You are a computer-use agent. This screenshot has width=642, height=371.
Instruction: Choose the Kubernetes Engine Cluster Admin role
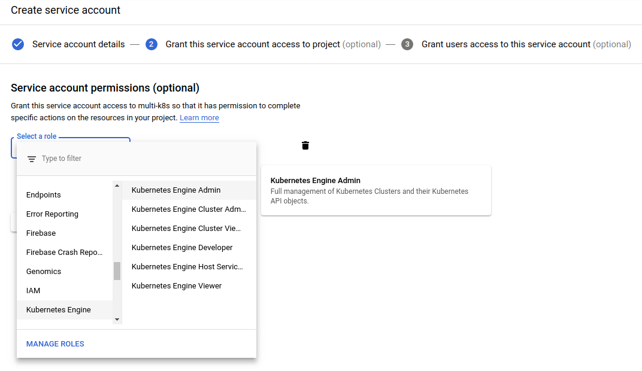point(189,209)
